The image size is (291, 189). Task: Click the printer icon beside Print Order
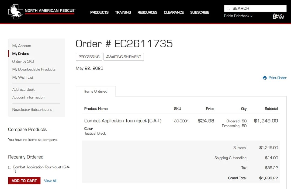pyautogui.click(x=265, y=78)
